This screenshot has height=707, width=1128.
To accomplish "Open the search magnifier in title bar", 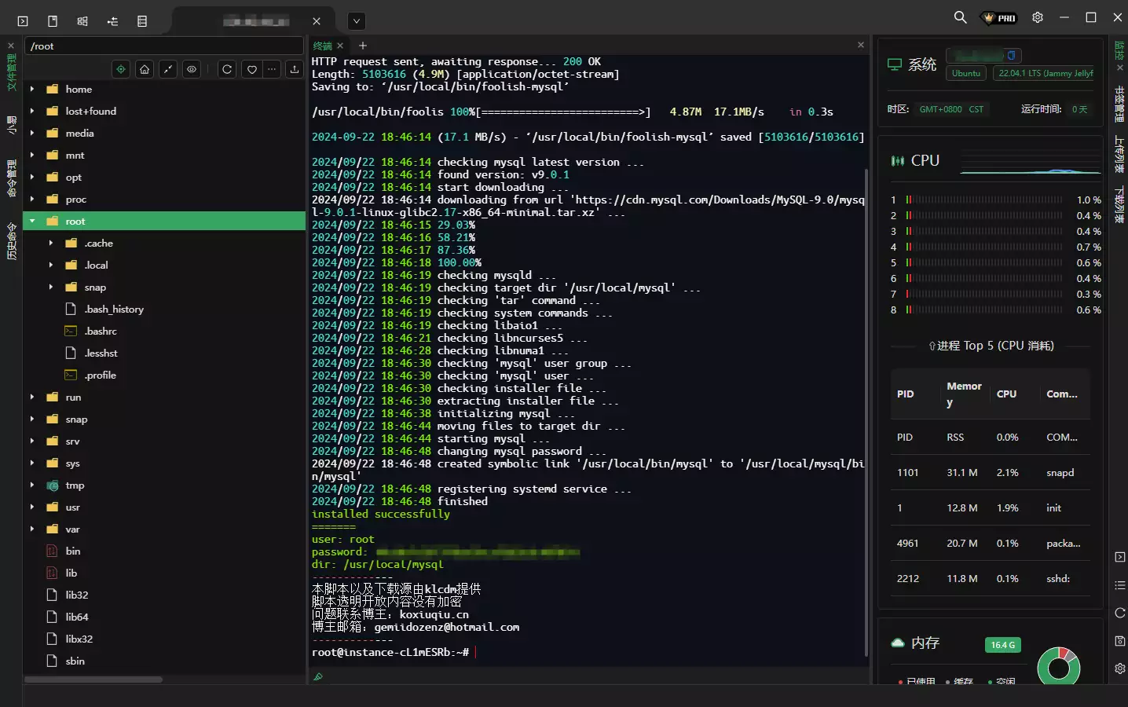I will (x=960, y=17).
